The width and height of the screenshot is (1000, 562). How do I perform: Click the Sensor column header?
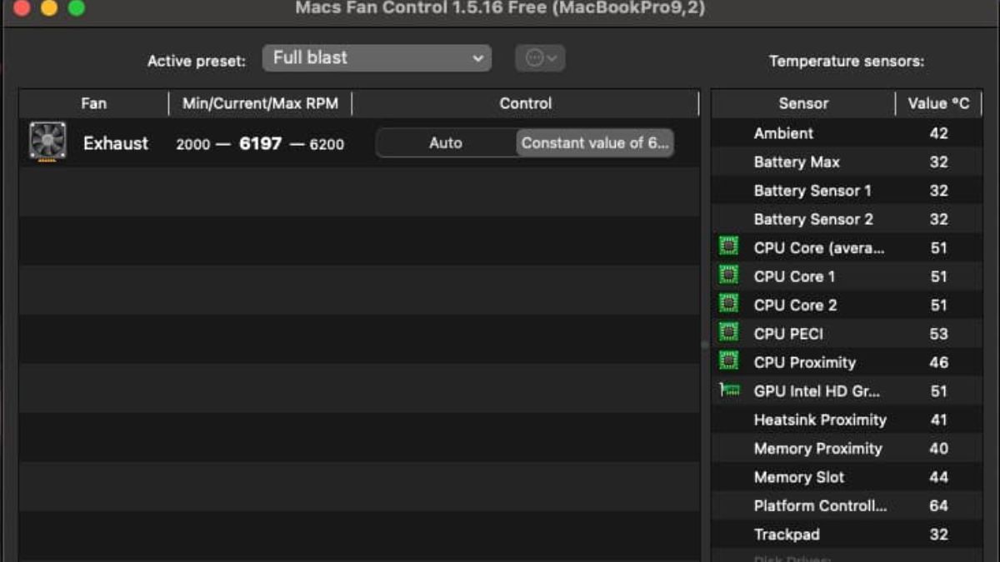click(803, 104)
